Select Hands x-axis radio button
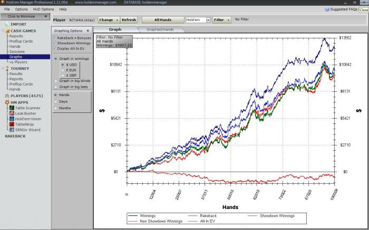This screenshot has height=230, width=369. 55,95
